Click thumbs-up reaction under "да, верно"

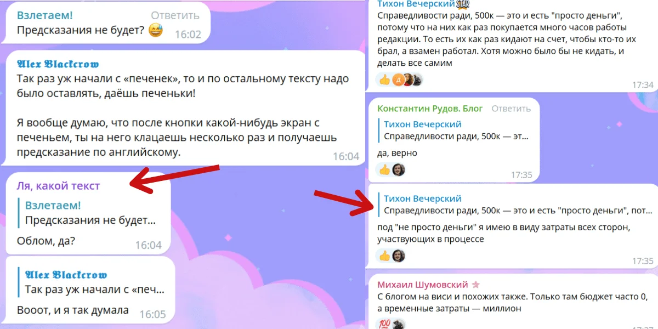(x=384, y=170)
